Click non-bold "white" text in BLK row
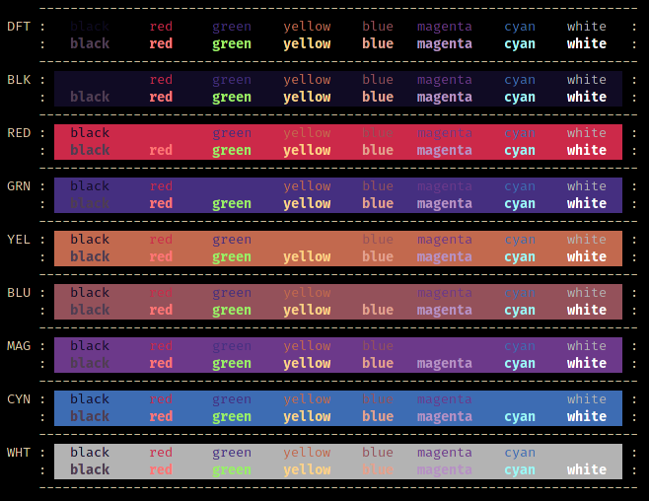 point(586,80)
